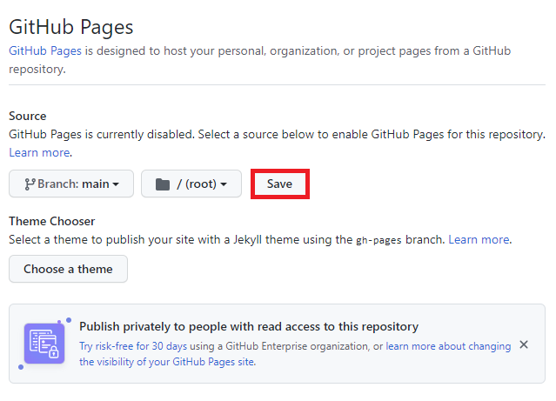
Task: Click the Choose a theme button
Action: 68,269
